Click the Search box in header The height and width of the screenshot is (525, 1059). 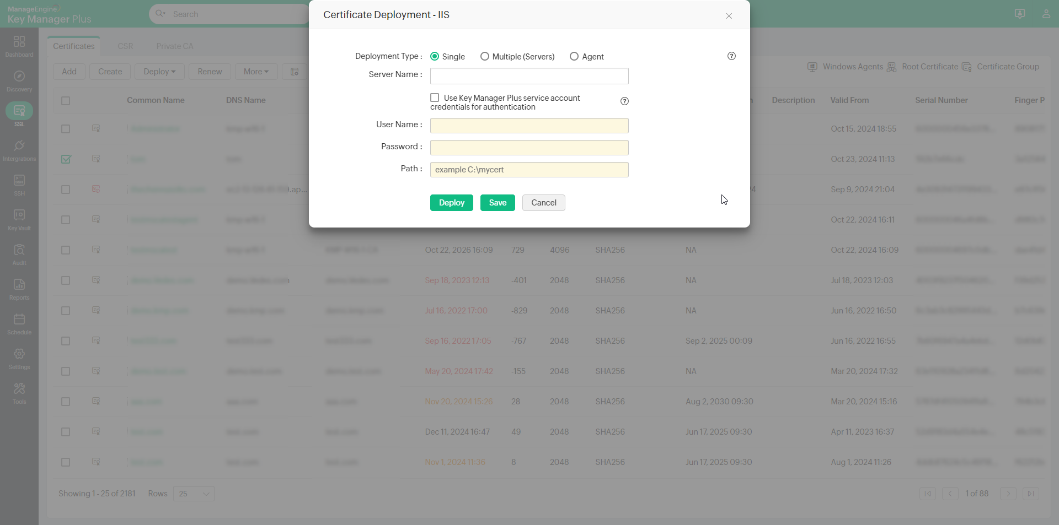[x=237, y=14]
